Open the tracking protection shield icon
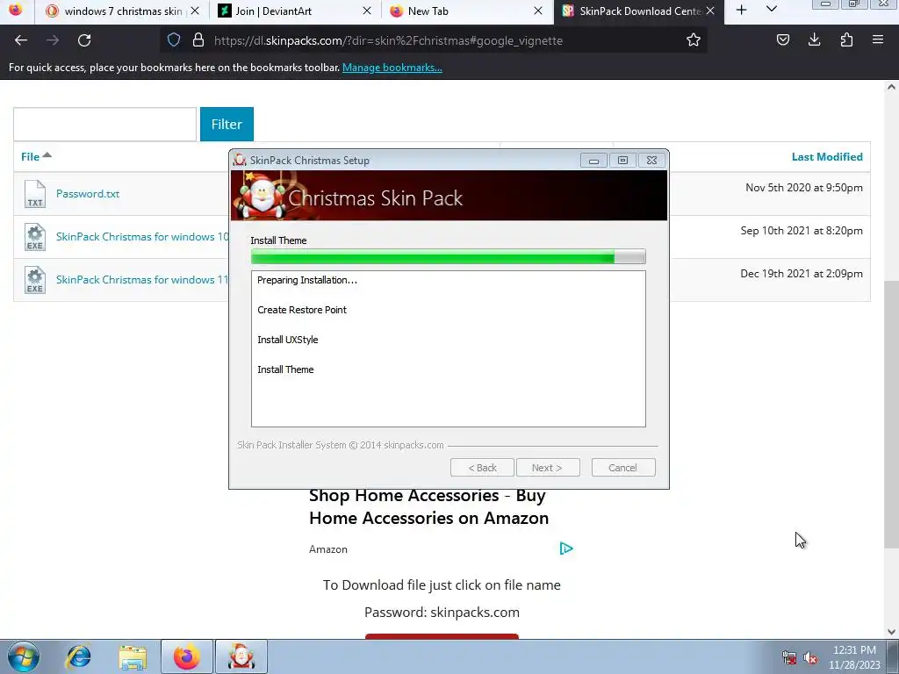This screenshot has height=674, width=899. click(174, 40)
